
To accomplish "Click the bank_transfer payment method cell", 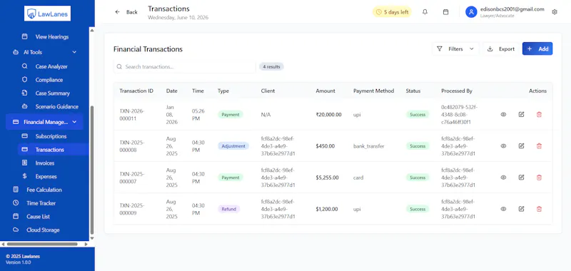I will (368, 146).
